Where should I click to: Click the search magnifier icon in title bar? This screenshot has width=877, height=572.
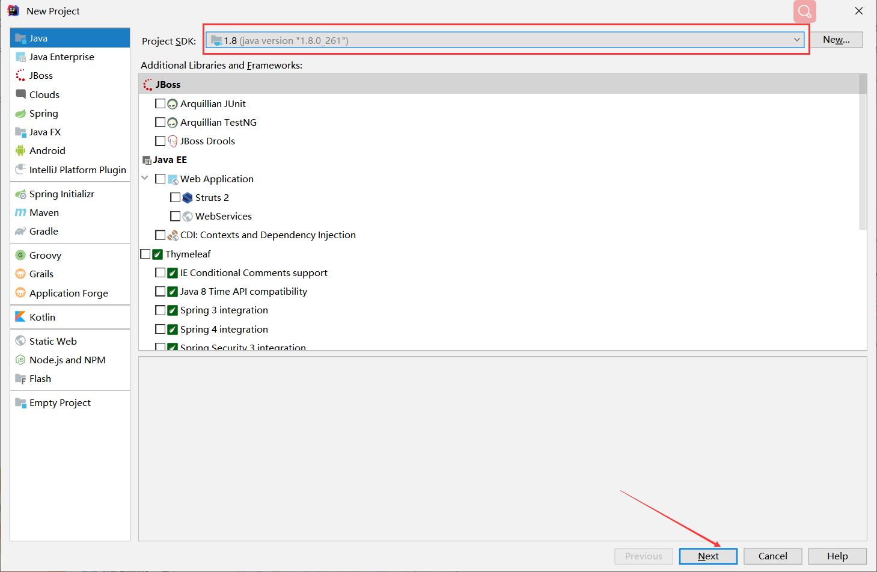(805, 11)
